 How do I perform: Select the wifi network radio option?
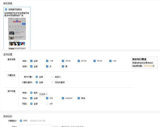click(47, 104)
